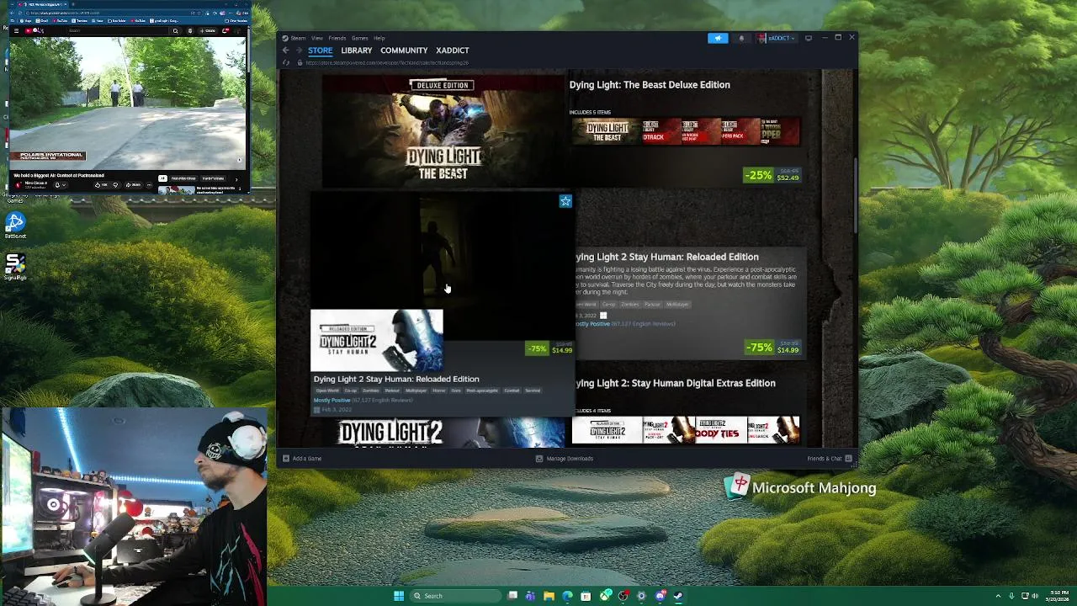This screenshot has width=1077, height=606.
Task: Click the YouTube search magnifier button
Action: coord(175,31)
